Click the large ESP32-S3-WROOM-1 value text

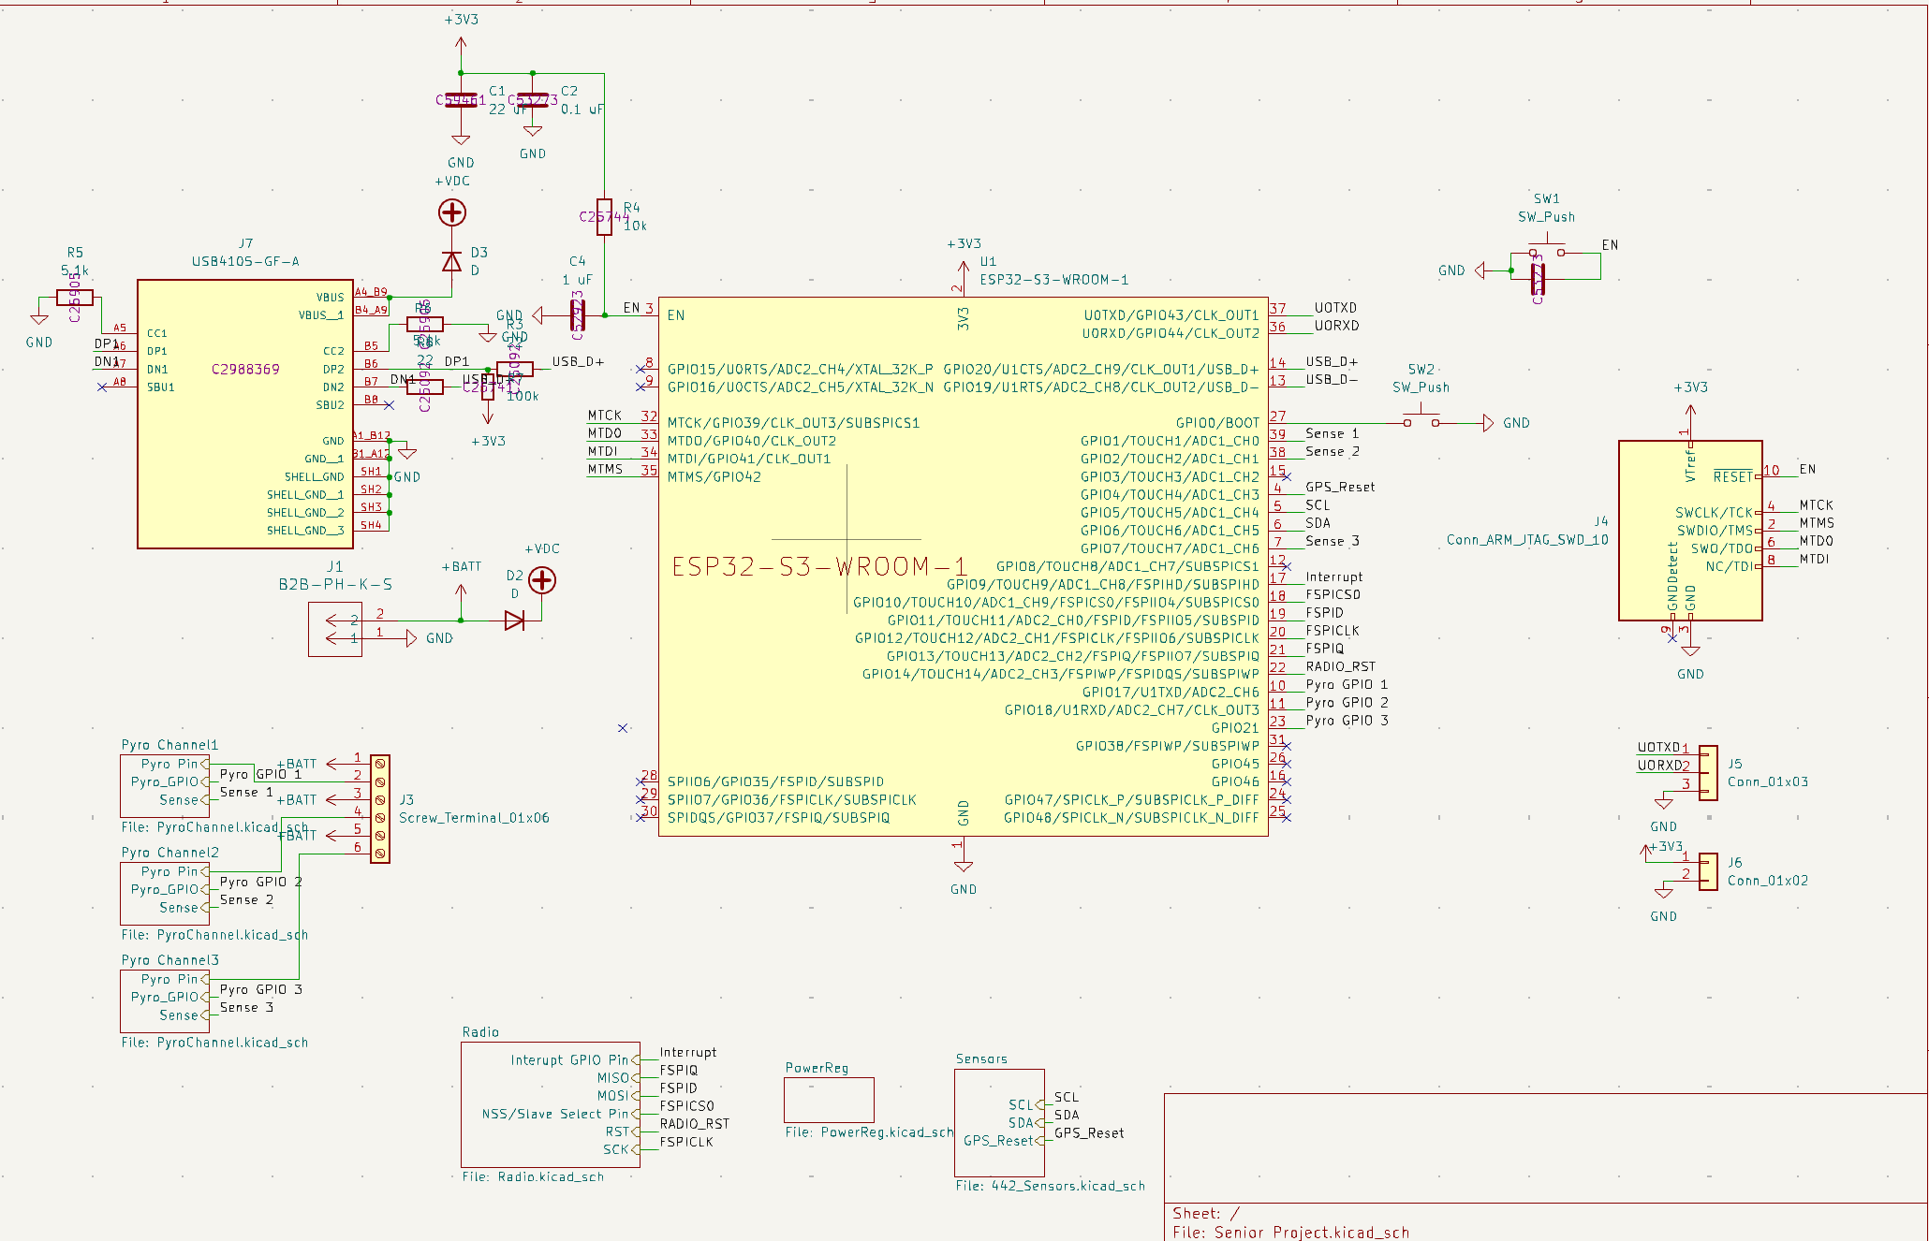coord(819,567)
